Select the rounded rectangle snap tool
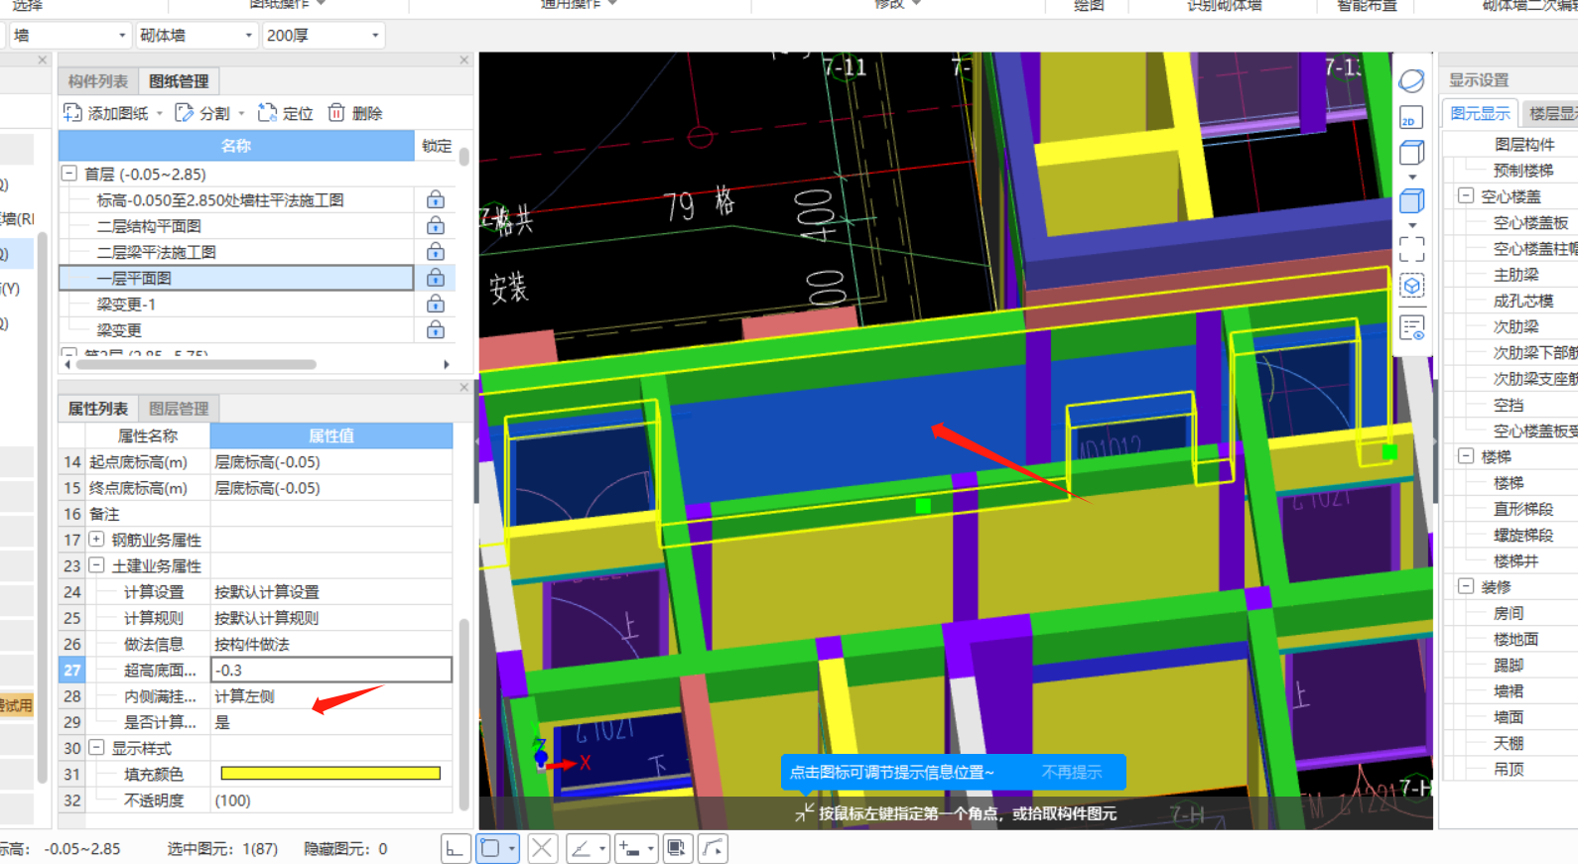The width and height of the screenshot is (1578, 864). [x=490, y=848]
